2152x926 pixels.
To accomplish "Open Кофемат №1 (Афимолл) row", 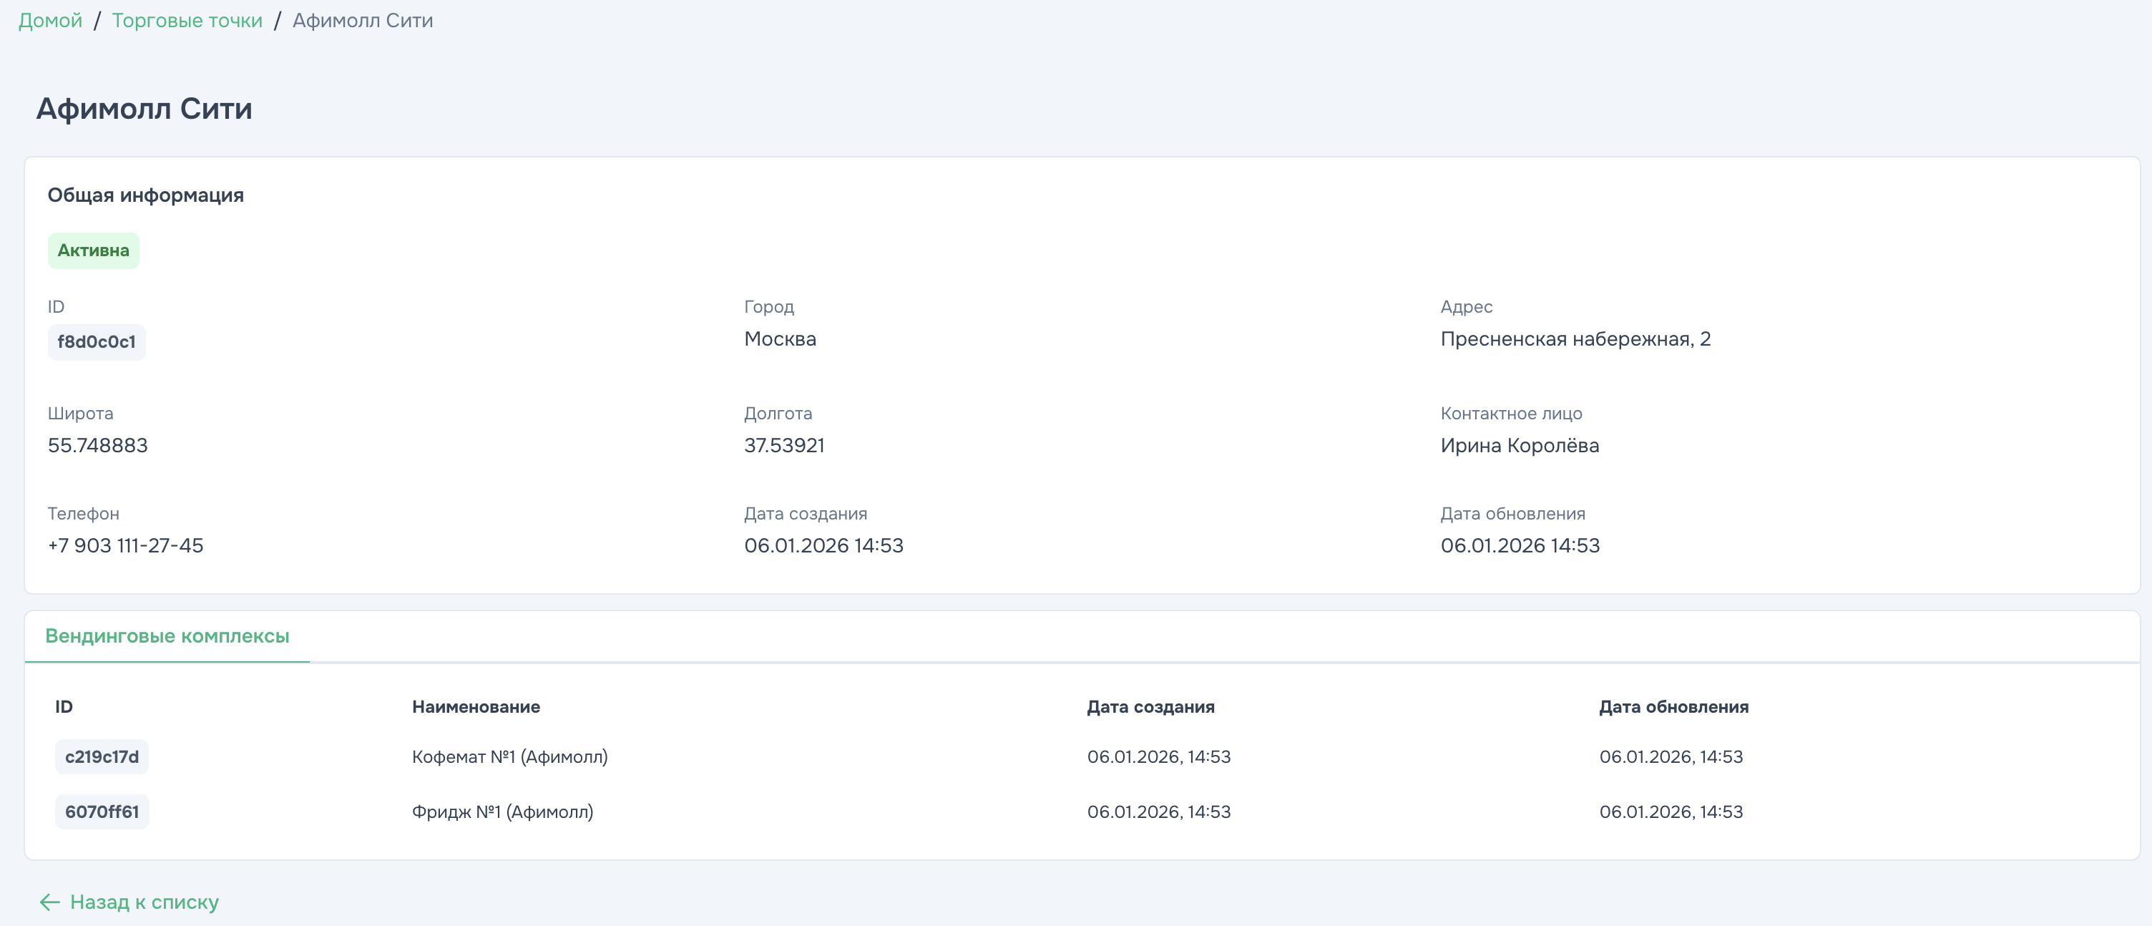I will [509, 756].
